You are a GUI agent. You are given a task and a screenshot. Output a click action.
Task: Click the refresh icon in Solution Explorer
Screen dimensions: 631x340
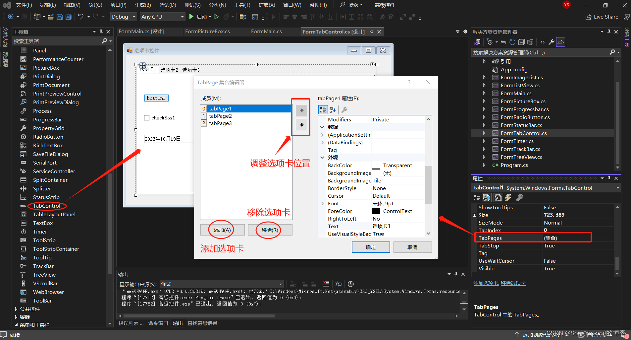click(x=512, y=42)
